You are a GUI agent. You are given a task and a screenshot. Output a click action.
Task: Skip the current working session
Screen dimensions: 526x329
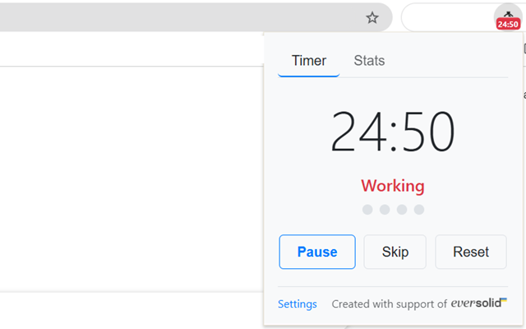click(395, 252)
